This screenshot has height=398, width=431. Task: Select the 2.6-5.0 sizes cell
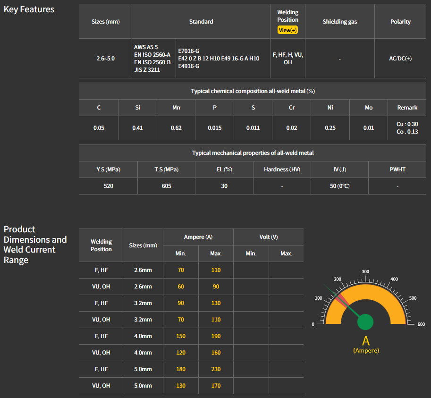click(105, 59)
